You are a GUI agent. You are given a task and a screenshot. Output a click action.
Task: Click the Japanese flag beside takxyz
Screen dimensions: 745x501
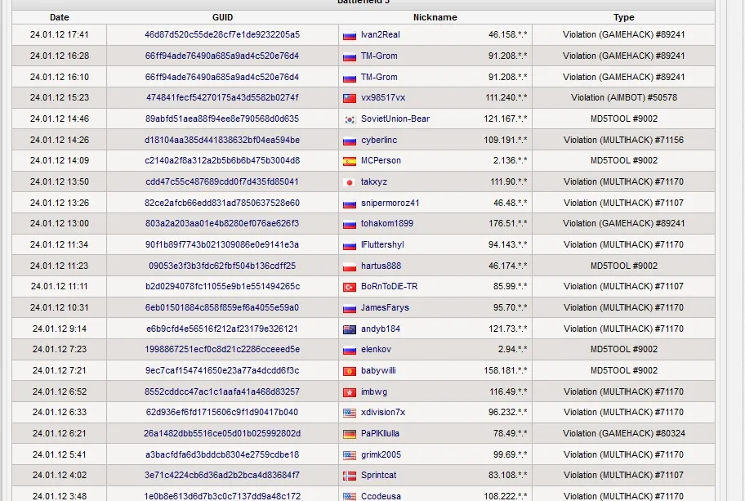[x=350, y=182]
